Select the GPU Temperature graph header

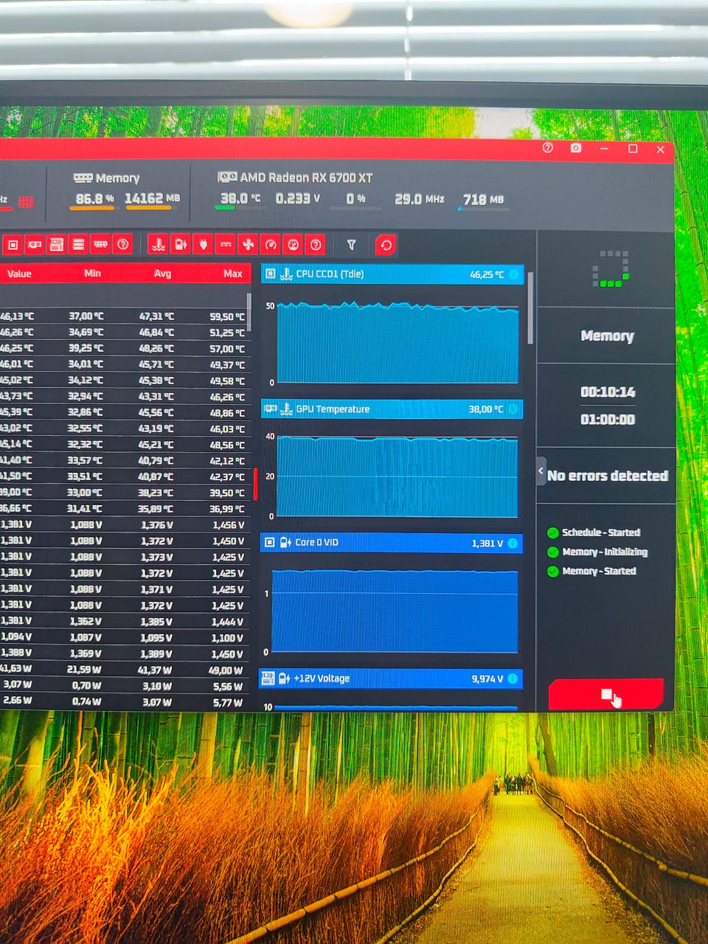click(392, 409)
